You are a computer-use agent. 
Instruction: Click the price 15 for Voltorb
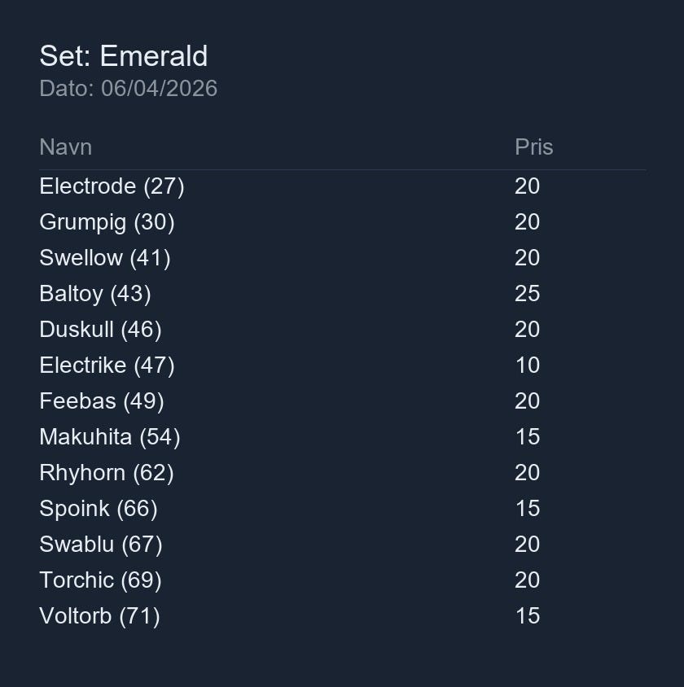527,616
